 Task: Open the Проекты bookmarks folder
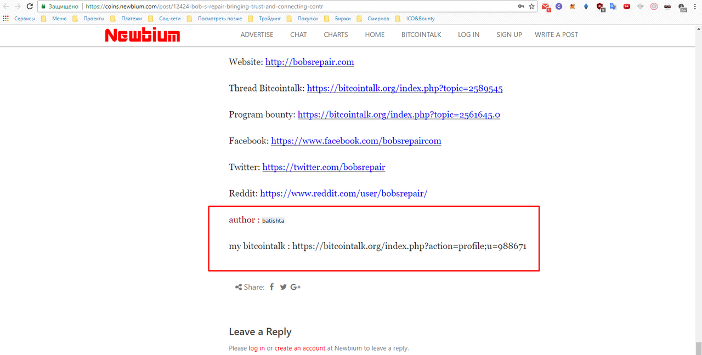[x=88, y=19]
